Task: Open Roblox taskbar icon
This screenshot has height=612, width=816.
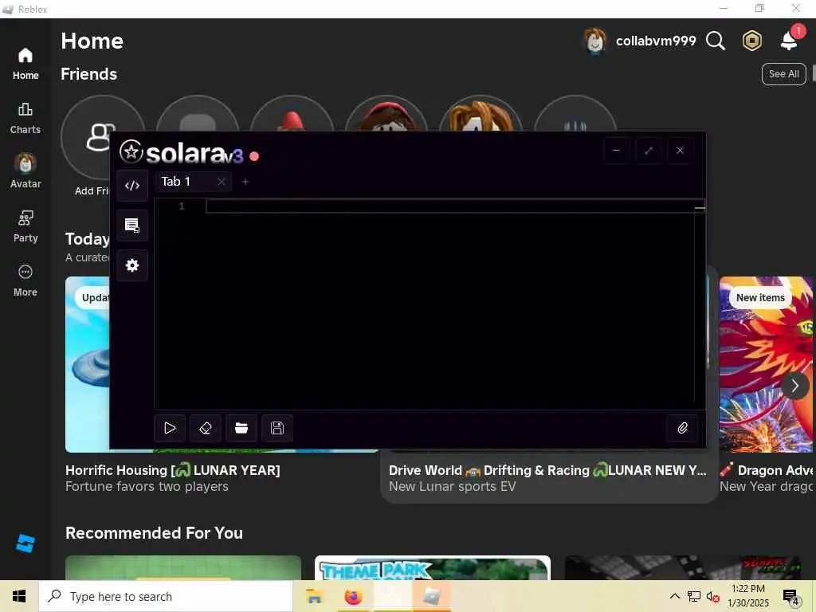Action: (431, 596)
